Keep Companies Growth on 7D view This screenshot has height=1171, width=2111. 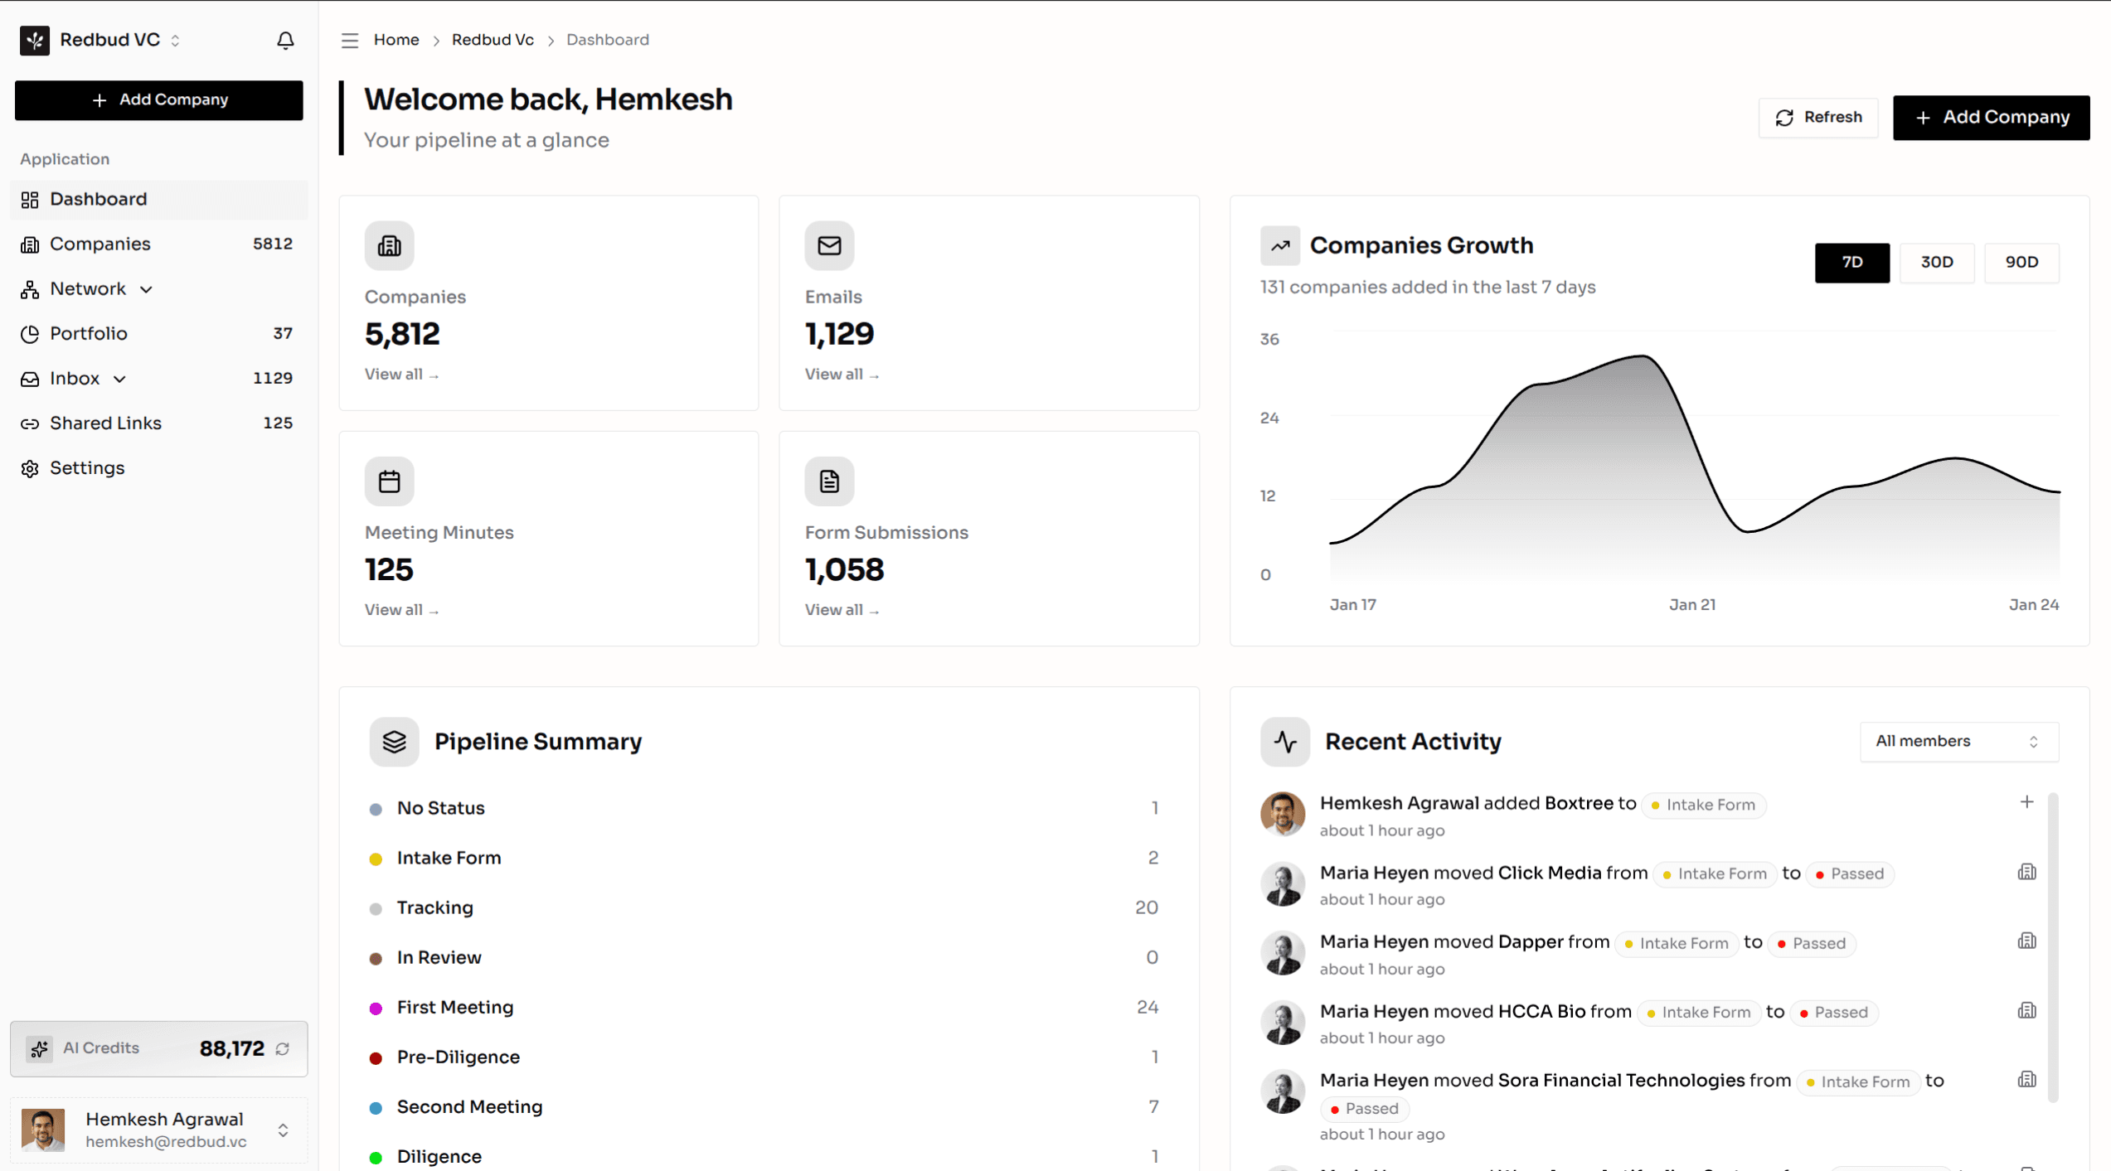[1851, 262]
